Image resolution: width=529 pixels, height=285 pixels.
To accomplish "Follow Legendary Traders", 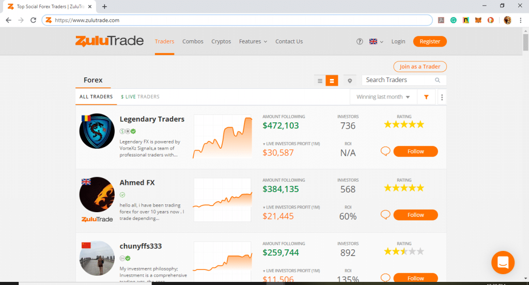I will pyautogui.click(x=416, y=151).
